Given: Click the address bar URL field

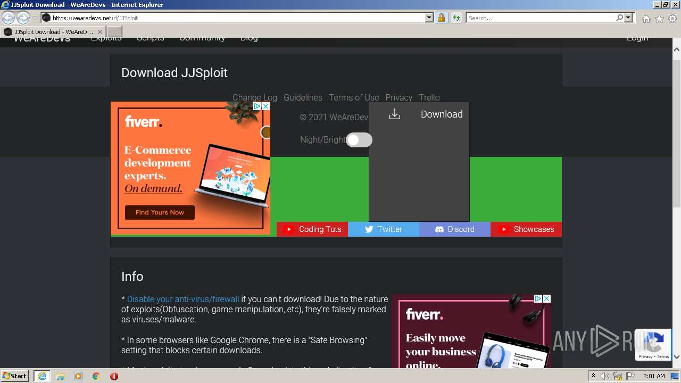Looking at the screenshot, I should coord(237,18).
